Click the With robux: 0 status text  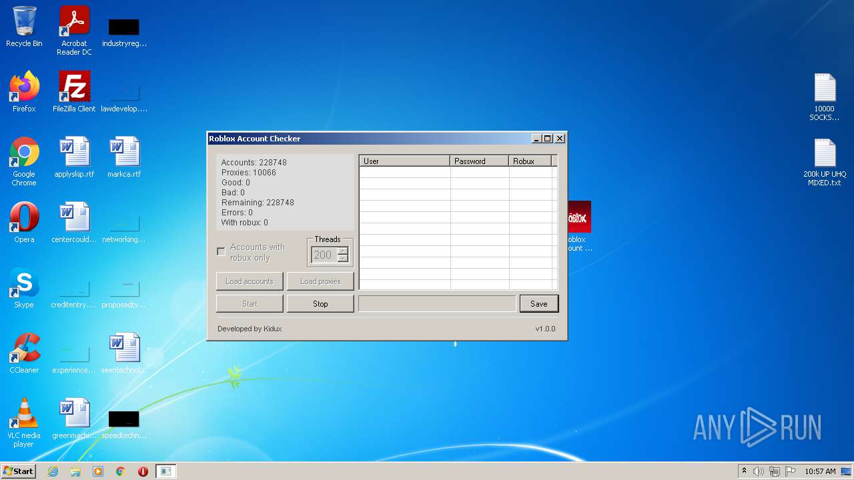[x=245, y=223]
